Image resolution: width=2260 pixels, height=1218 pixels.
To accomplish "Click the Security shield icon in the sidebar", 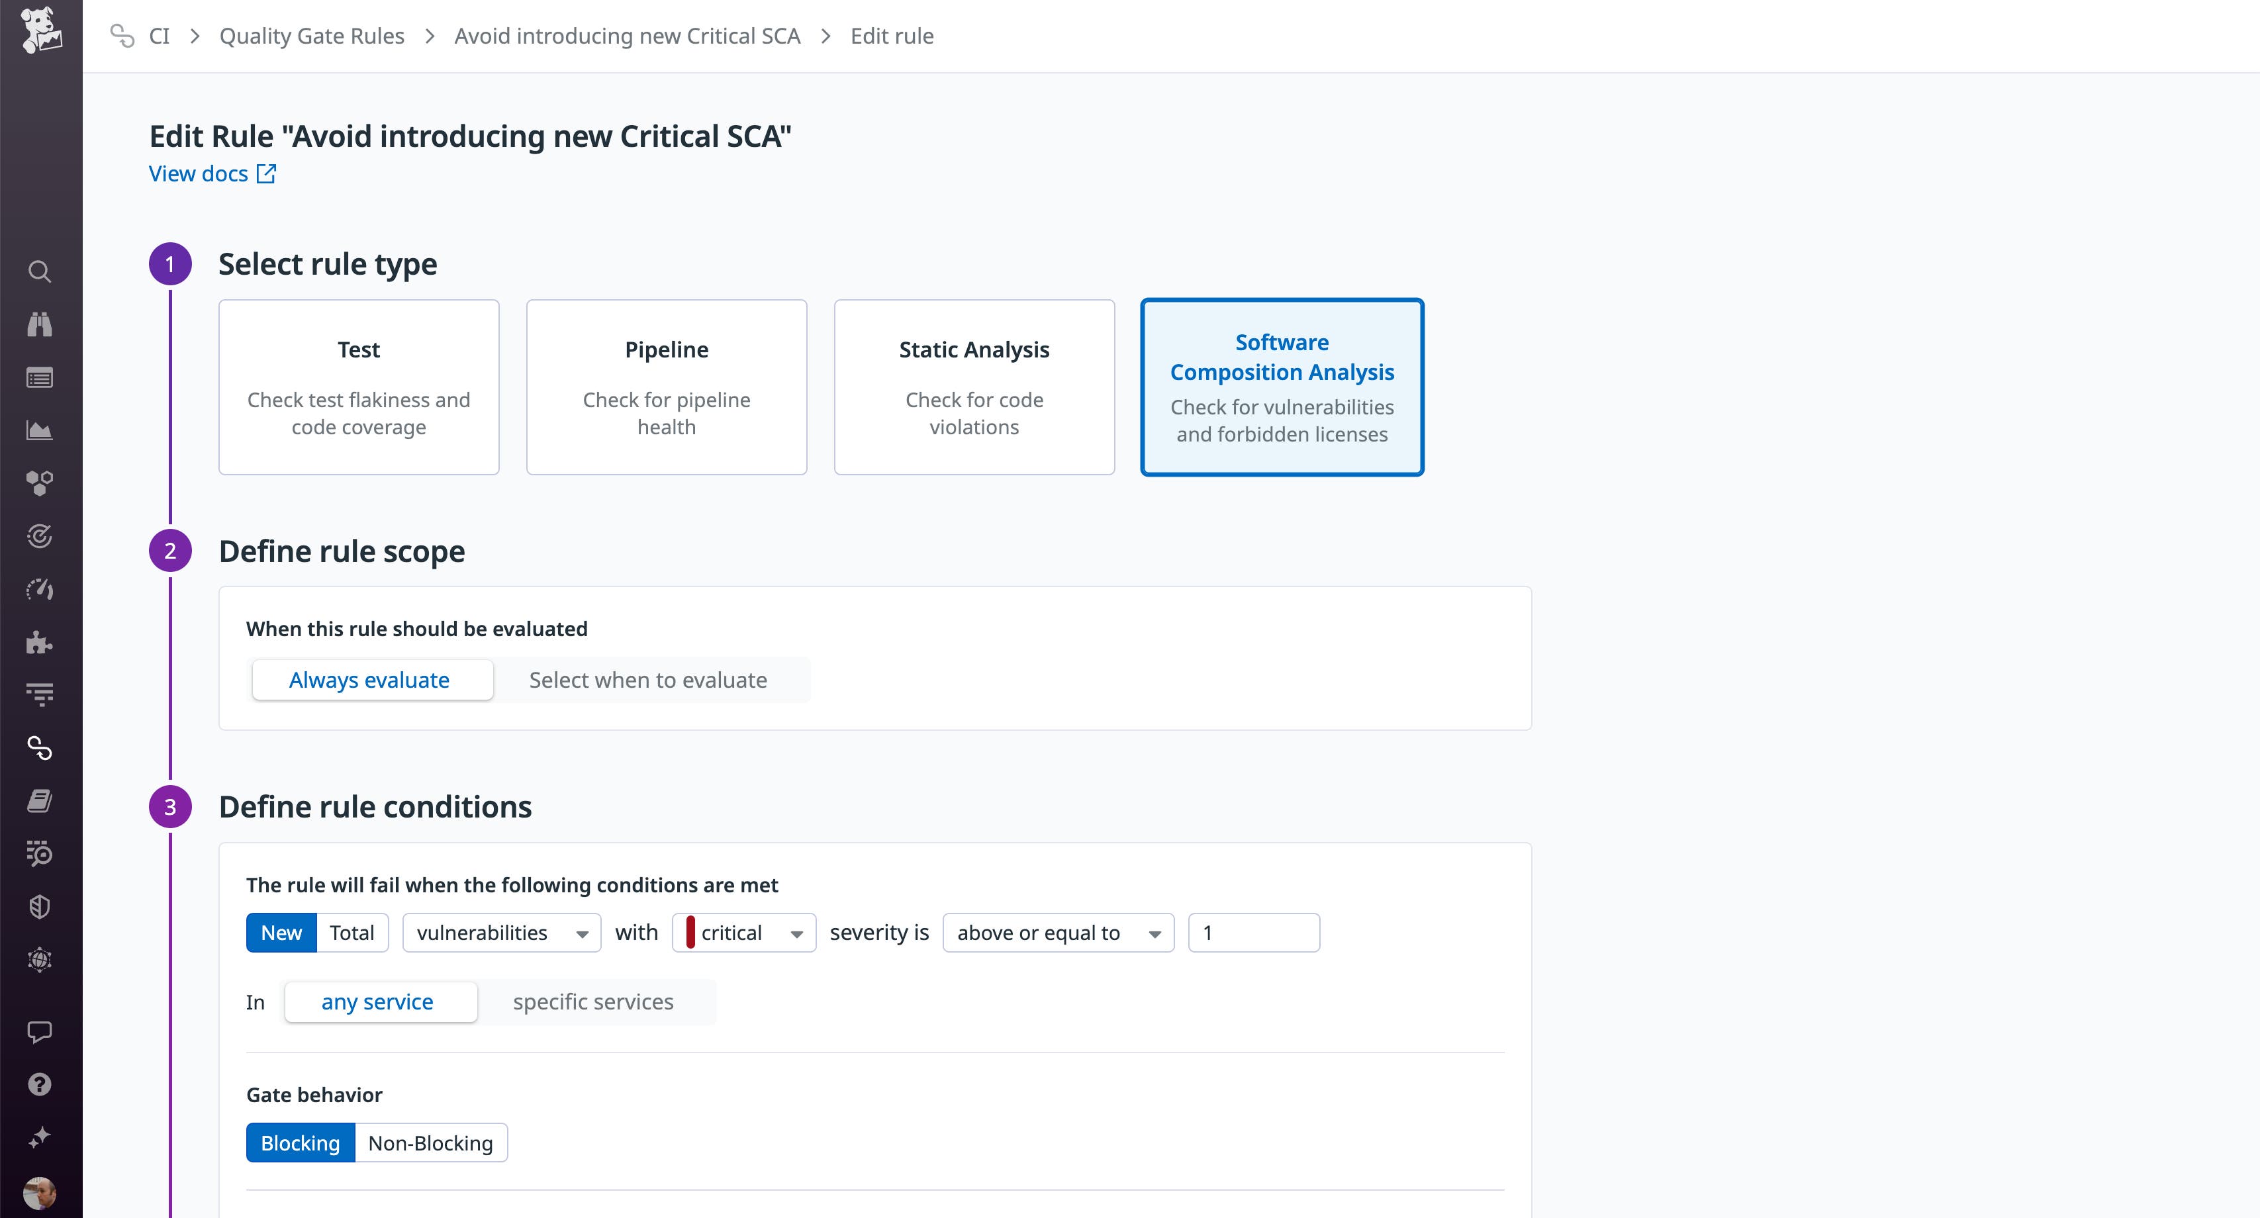I will 40,906.
